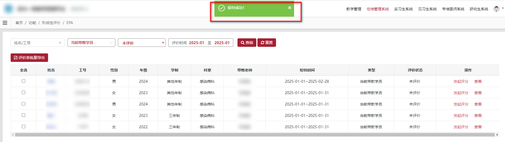Open 研究生系统 menu
This screenshot has height=142, width=505.
point(479,9)
